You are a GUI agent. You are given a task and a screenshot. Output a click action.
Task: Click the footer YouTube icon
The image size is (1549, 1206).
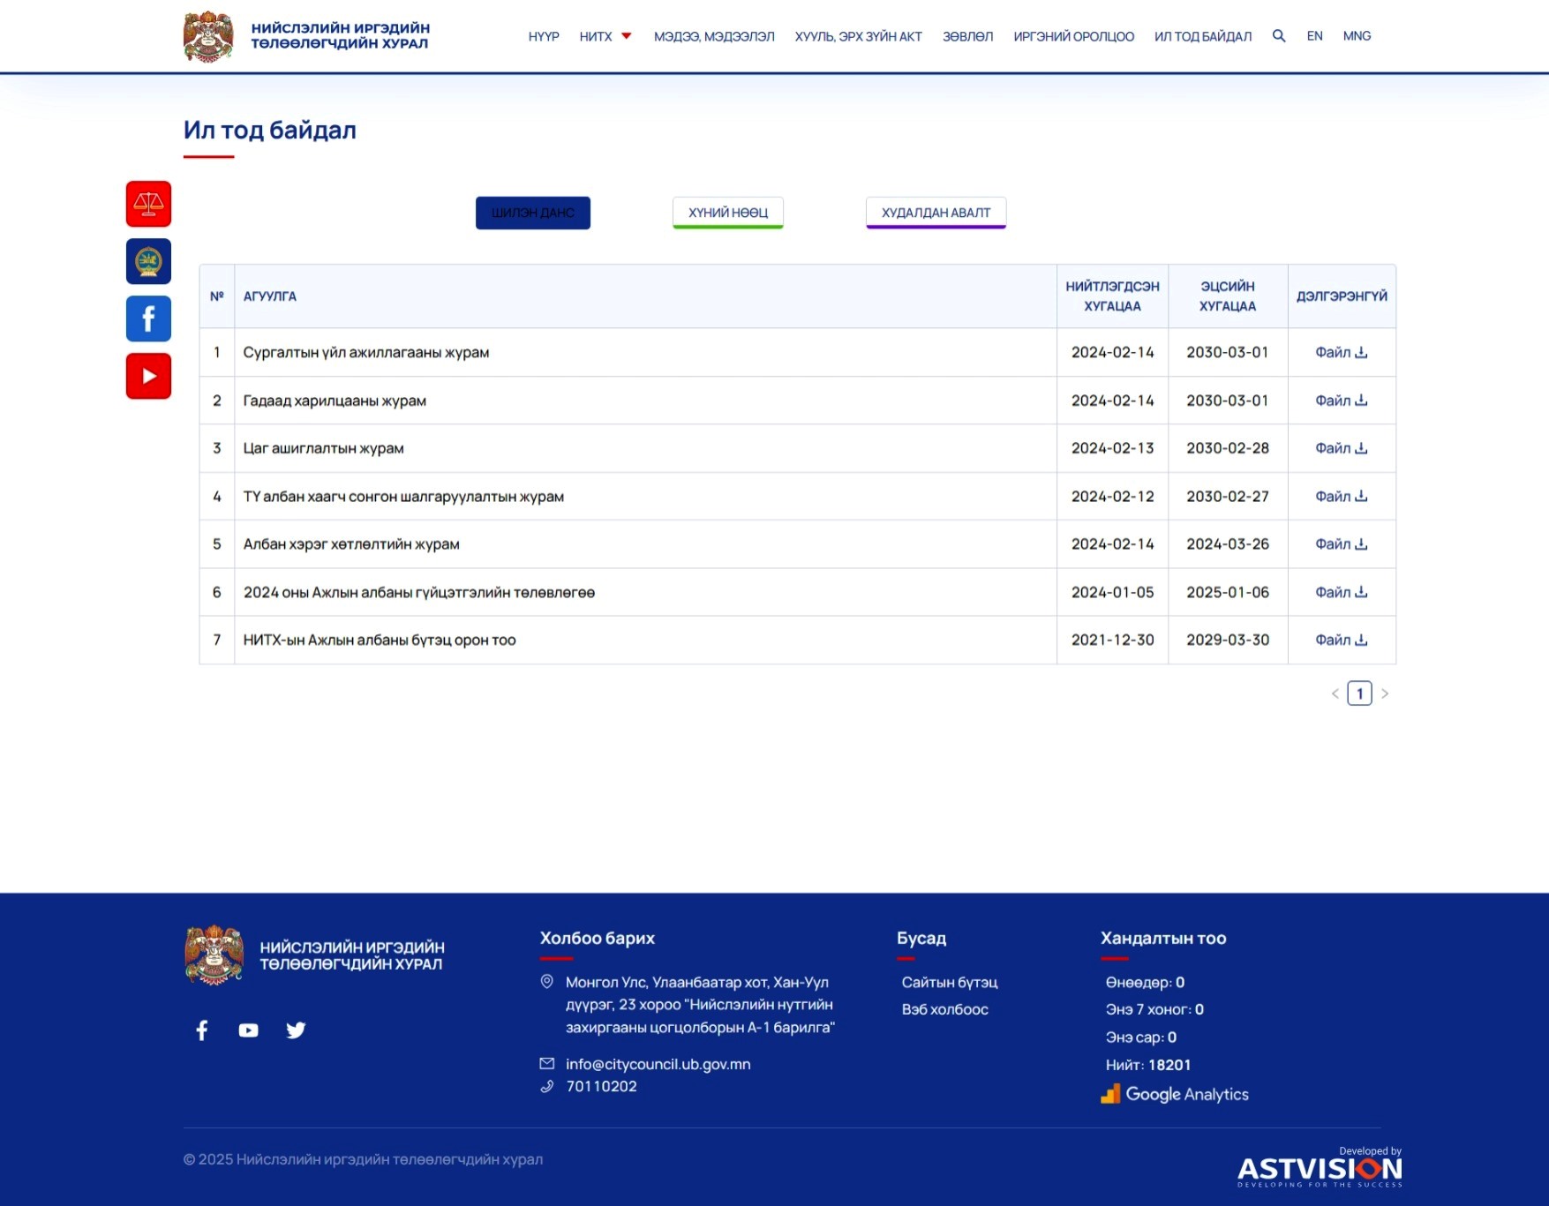pyautogui.click(x=248, y=1030)
